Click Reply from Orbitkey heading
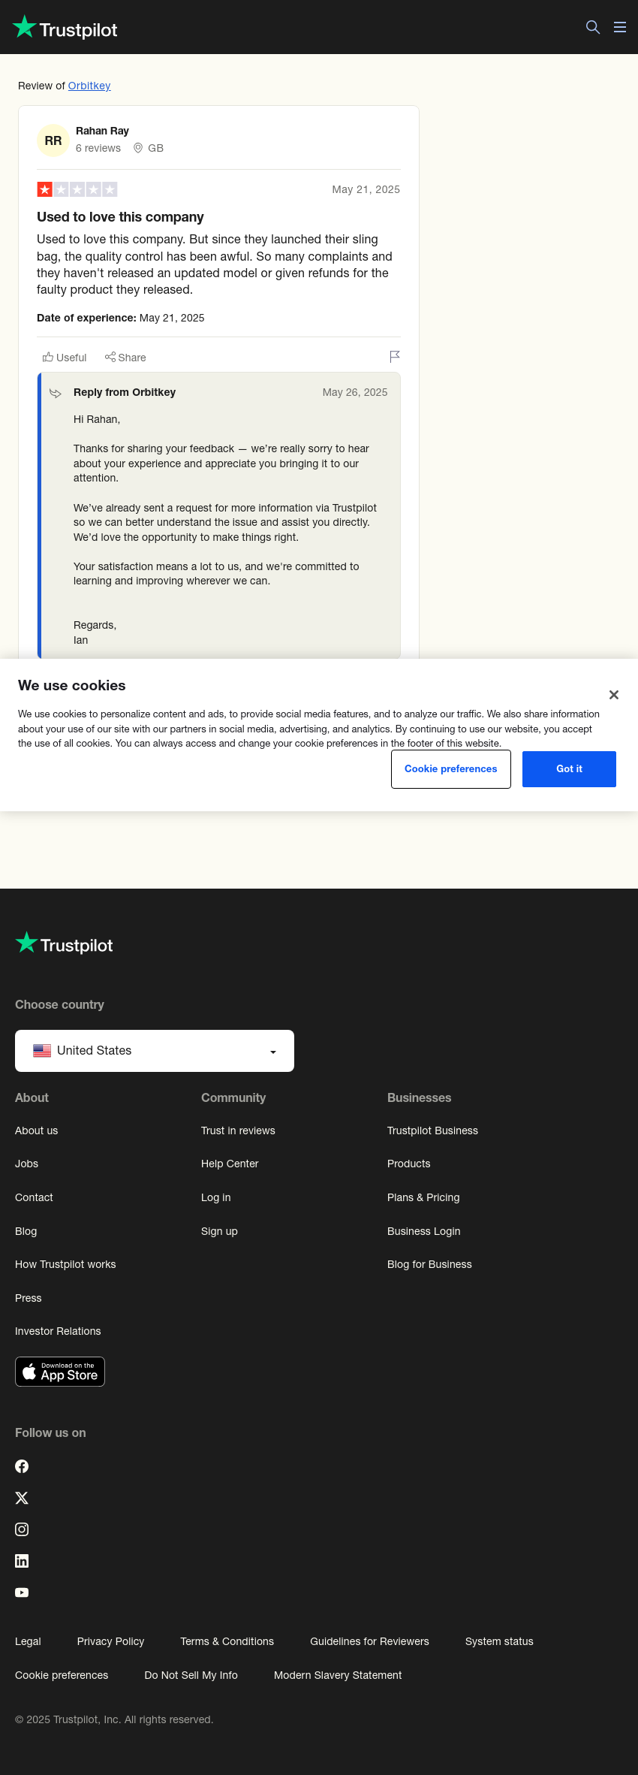Viewport: 638px width, 1775px height. click(x=125, y=392)
